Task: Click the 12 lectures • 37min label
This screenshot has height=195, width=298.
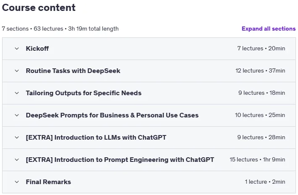Action: click(x=260, y=70)
